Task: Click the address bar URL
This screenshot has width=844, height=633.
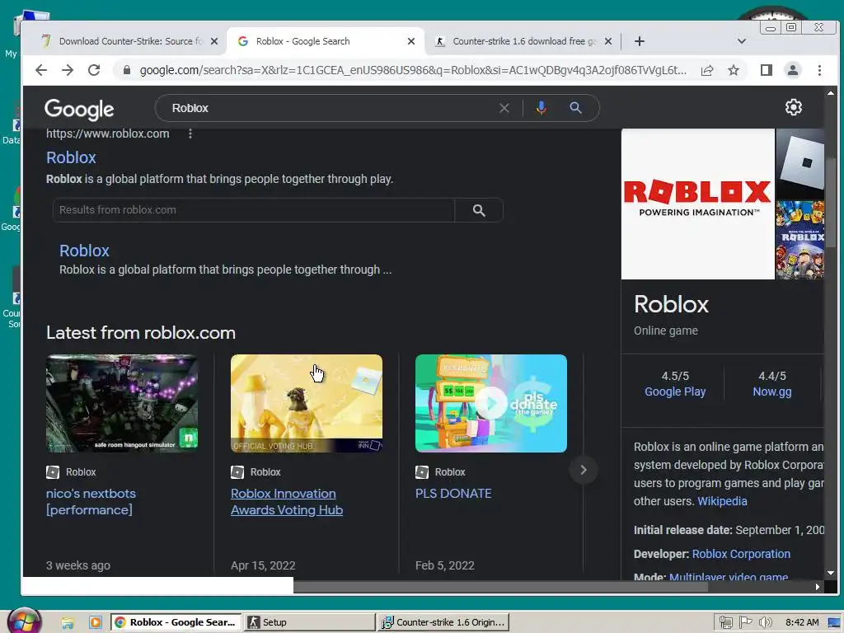Action: coord(413,70)
